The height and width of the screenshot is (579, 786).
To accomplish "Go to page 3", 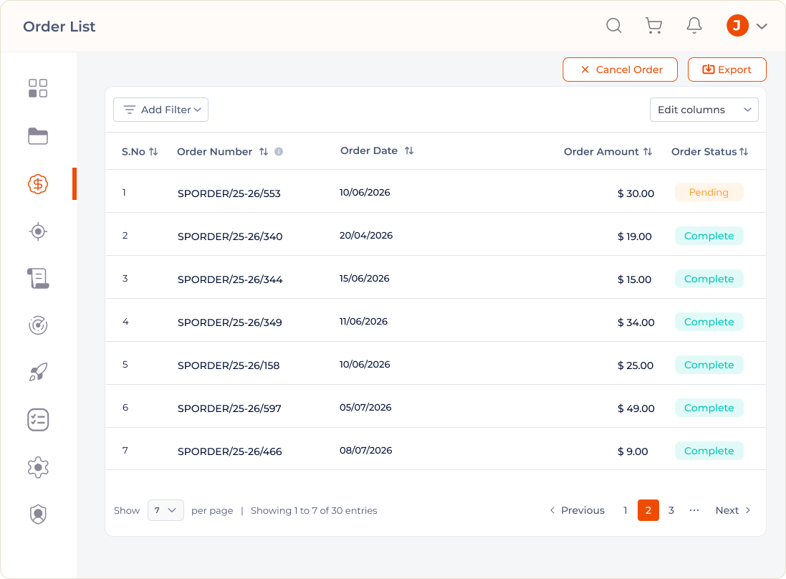I will pos(671,510).
